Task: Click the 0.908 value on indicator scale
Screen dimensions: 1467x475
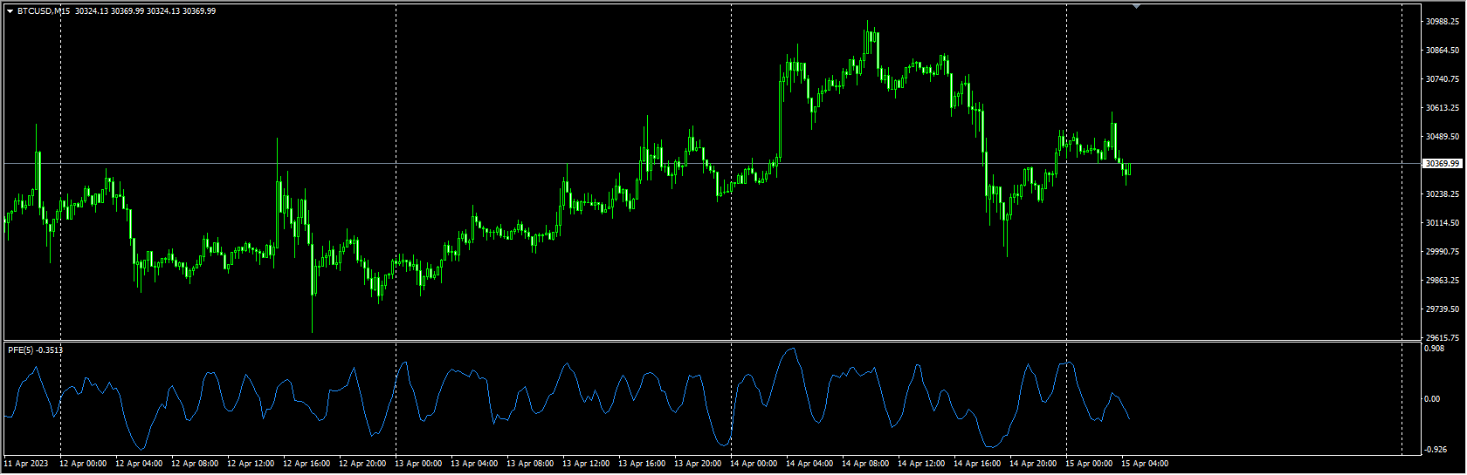Action: [x=1434, y=349]
